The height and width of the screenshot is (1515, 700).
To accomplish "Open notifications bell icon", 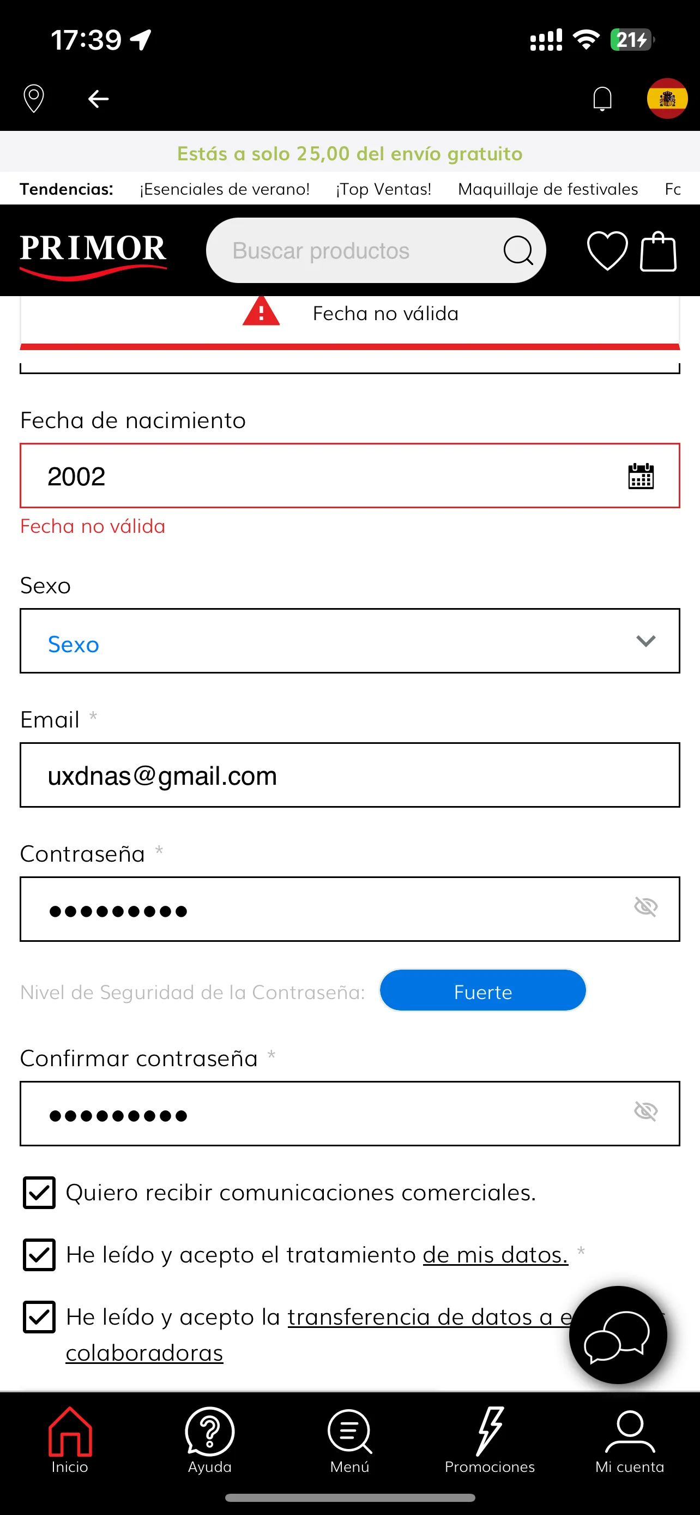I will pos(602,98).
